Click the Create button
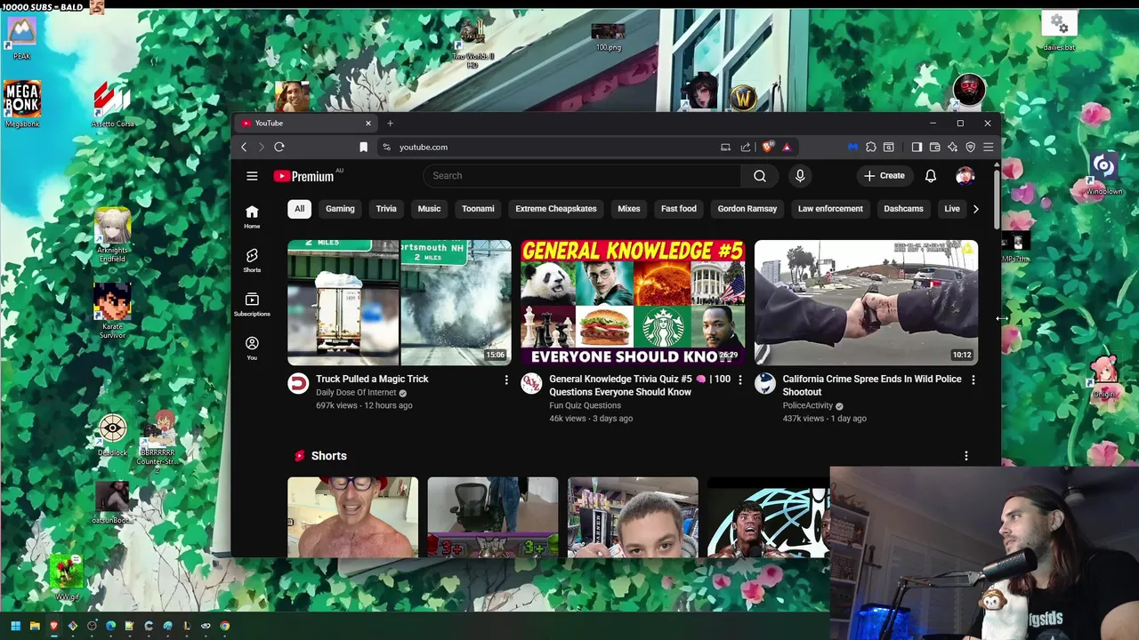The width and height of the screenshot is (1139, 640). pos(884,176)
